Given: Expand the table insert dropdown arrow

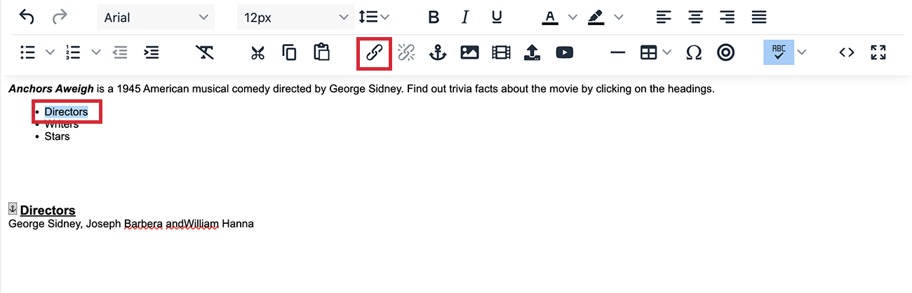Looking at the screenshot, I should coord(666,52).
